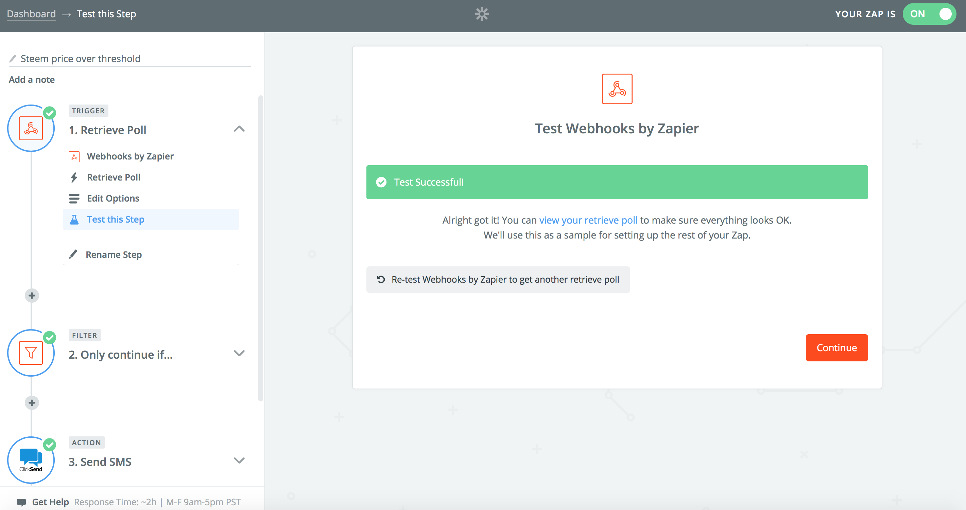966x510 pixels.
Task: Expand the Send SMS action step
Action: pyautogui.click(x=239, y=460)
